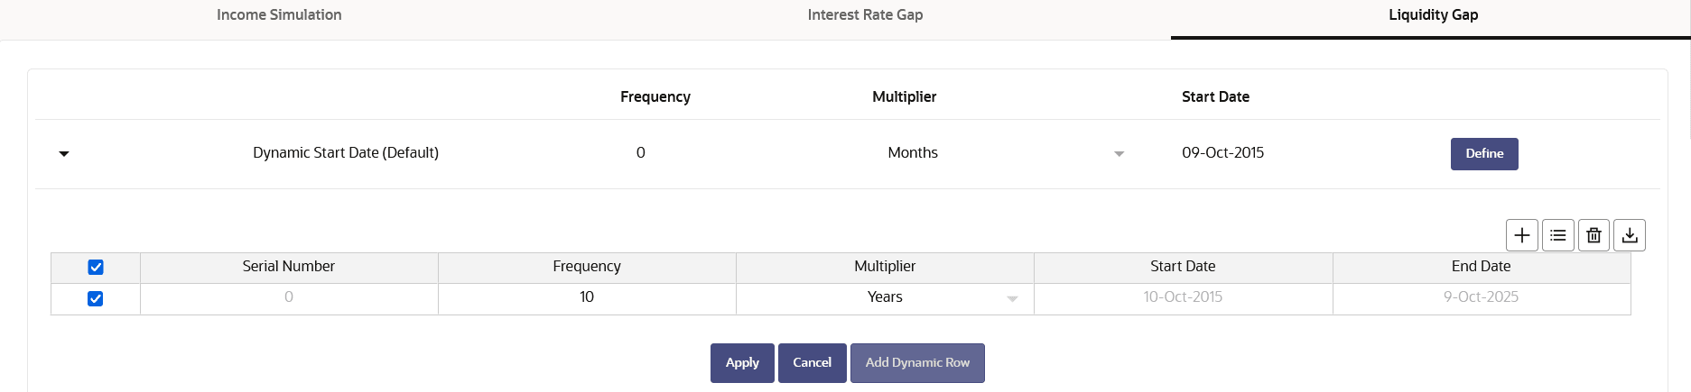The image size is (1691, 392).
Task: Click the Define button
Action: pyautogui.click(x=1484, y=154)
